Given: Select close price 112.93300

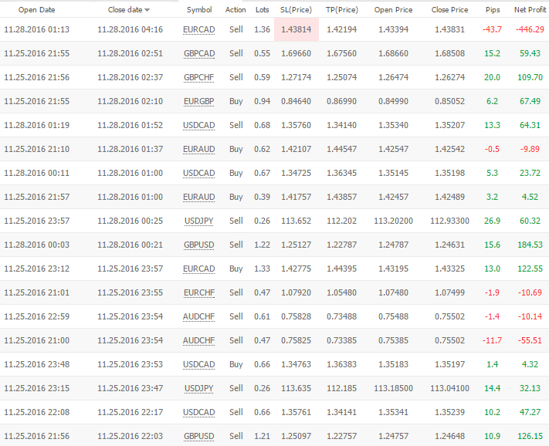Looking at the screenshot, I should coord(449,221).
